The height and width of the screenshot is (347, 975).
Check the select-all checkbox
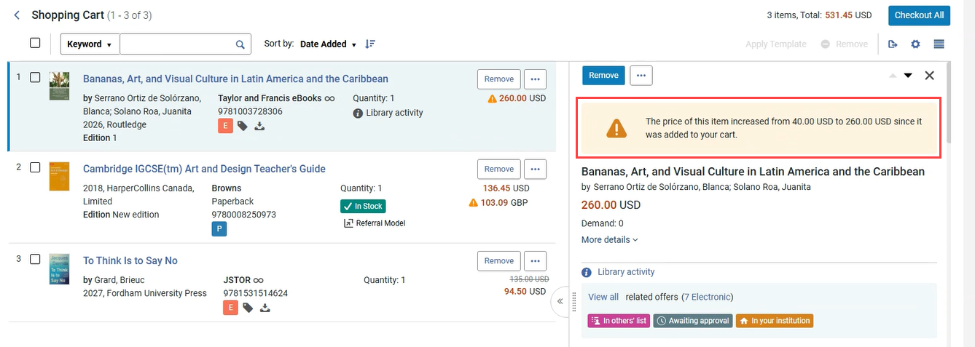35,43
